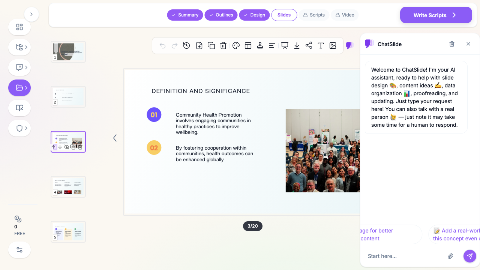
Task: View credits coin icon
Action: click(x=18, y=219)
